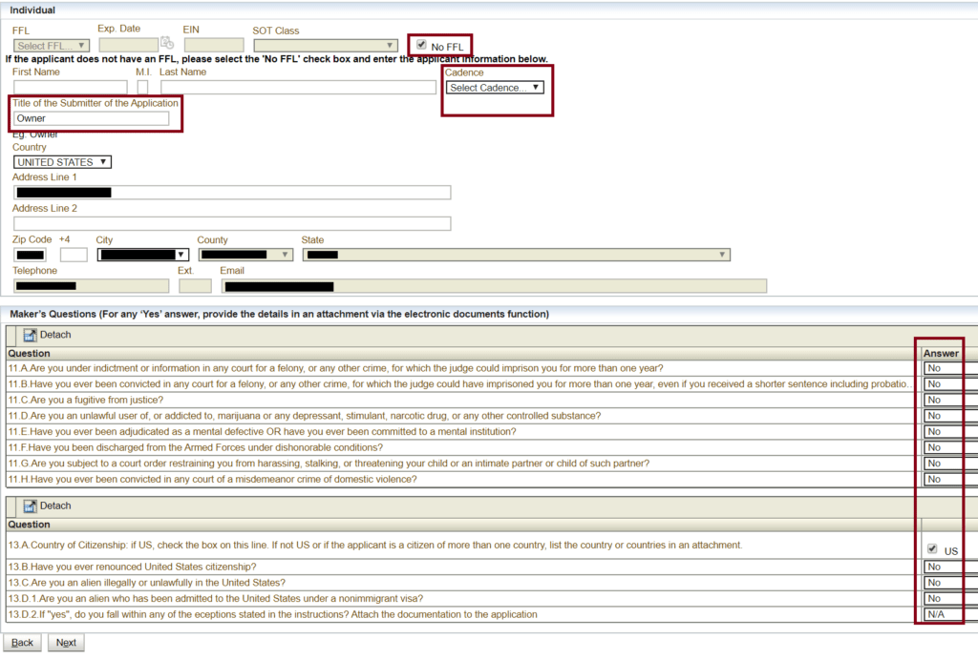The height and width of the screenshot is (660, 978).
Task: Click the 'Individual' section heading
Action: click(x=32, y=10)
